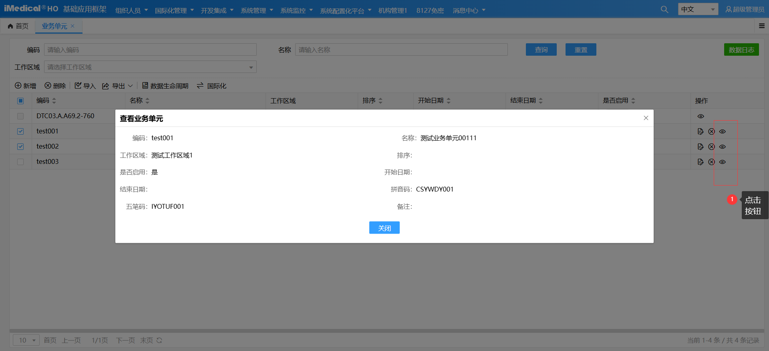Sort by the 排序 column
This screenshot has height=351, width=769.
coord(380,101)
